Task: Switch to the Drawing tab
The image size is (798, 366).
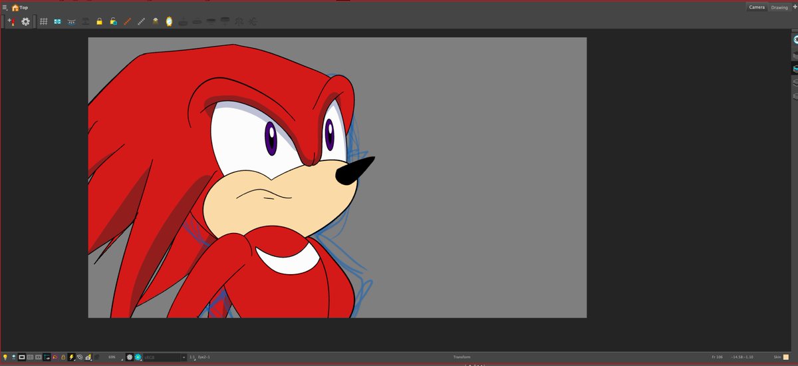Action: click(x=779, y=7)
